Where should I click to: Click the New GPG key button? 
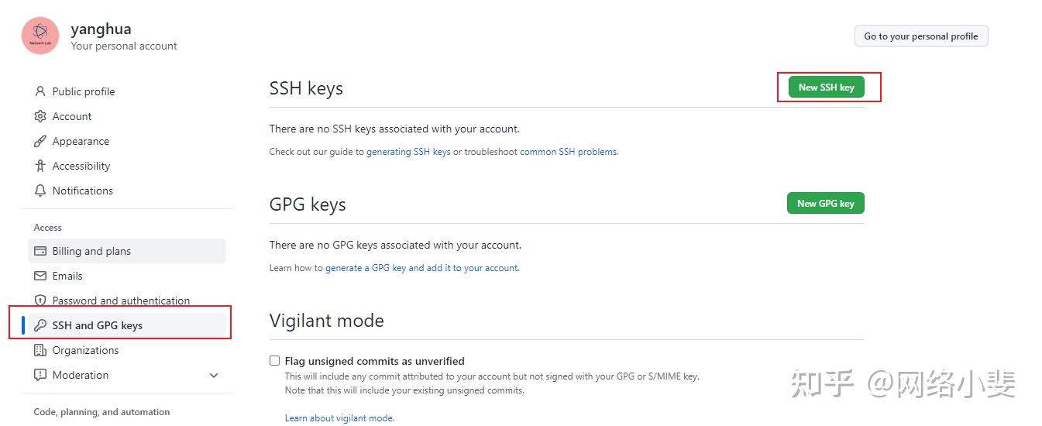coord(825,204)
